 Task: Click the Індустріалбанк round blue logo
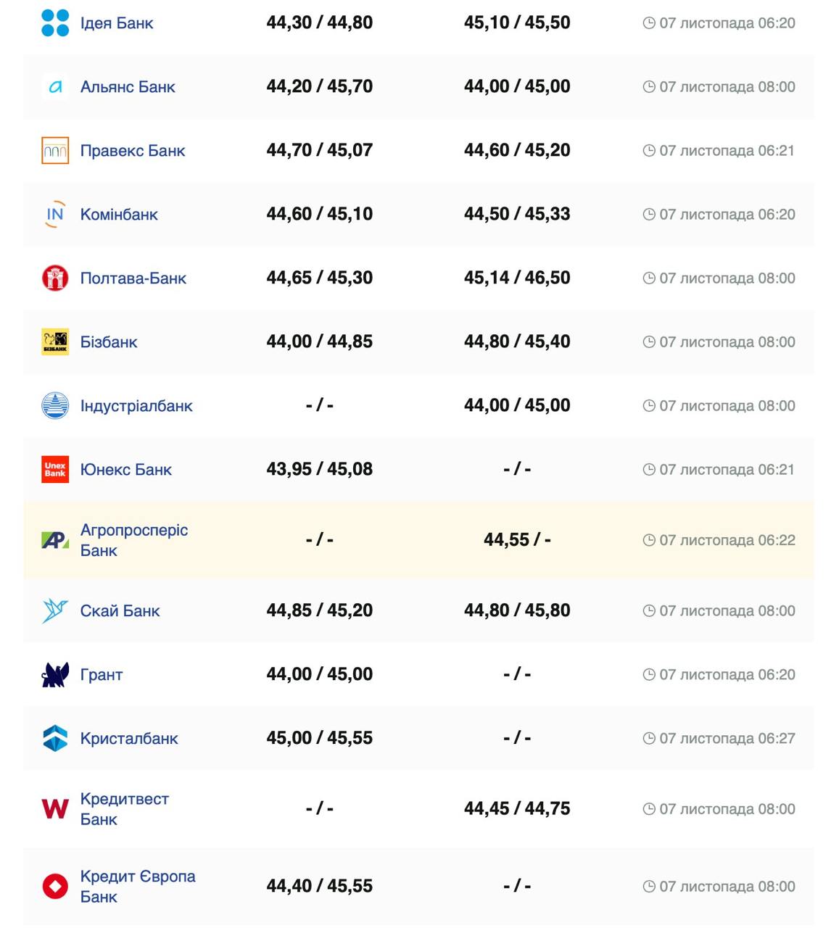tap(55, 406)
